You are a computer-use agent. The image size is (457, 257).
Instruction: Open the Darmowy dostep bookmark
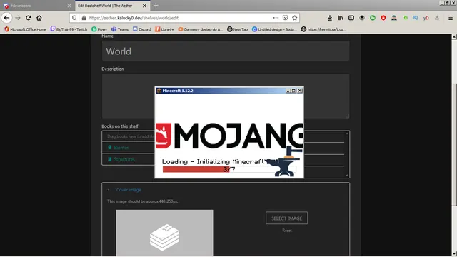pos(200,29)
